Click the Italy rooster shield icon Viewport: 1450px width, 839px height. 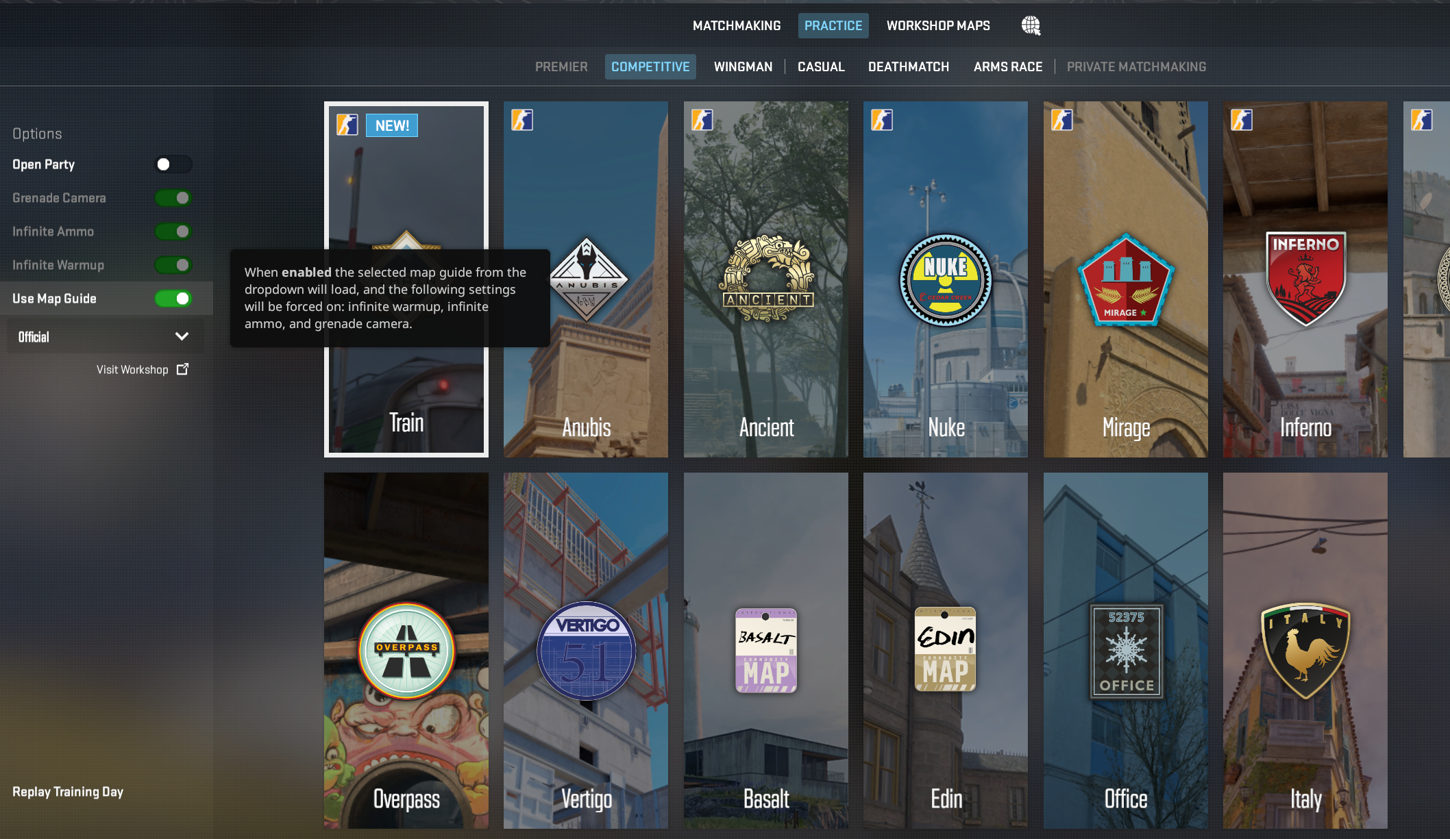pyautogui.click(x=1305, y=650)
